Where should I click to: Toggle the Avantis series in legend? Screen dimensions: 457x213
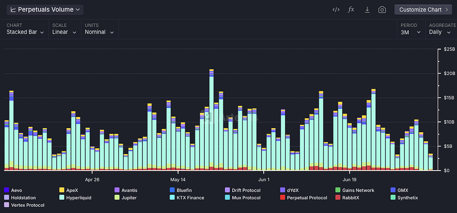125,190
